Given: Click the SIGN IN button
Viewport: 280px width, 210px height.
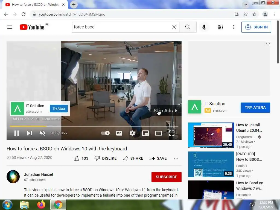Looking at the screenshot, I should (256, 27).
